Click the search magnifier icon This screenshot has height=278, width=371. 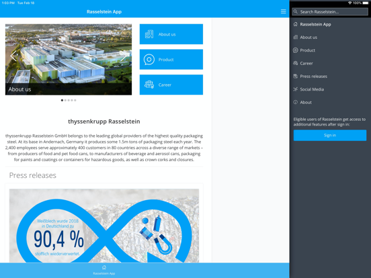[295, 11]
